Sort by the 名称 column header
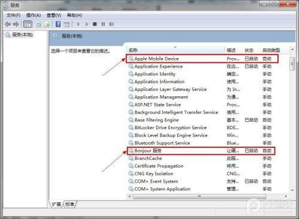The width and height of the screenshot is (299, 219). (175, 50)
